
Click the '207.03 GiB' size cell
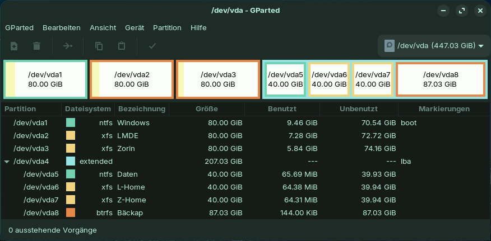coord(223,161)
